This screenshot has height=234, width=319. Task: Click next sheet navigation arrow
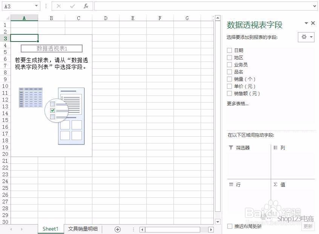(21, 229)
